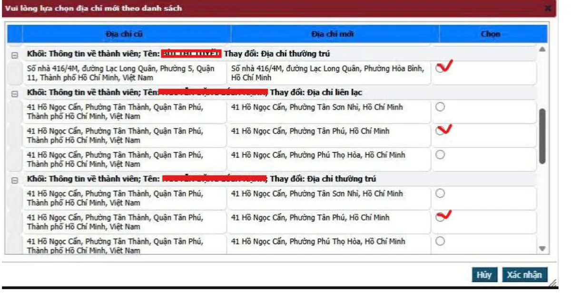Click the liên lạc new address Phường Phú Thọ Hòa text

(x=318, y=155)
